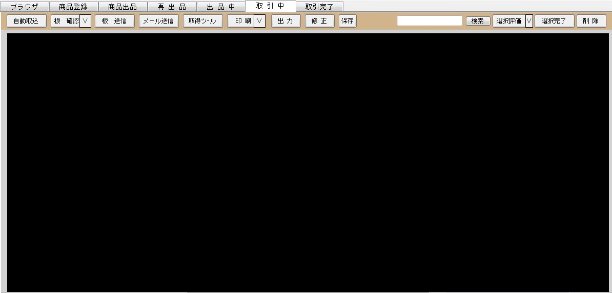Expand the dropdown arrow beside 選択評価
The image size is (612, 293).
pos(529,21)
